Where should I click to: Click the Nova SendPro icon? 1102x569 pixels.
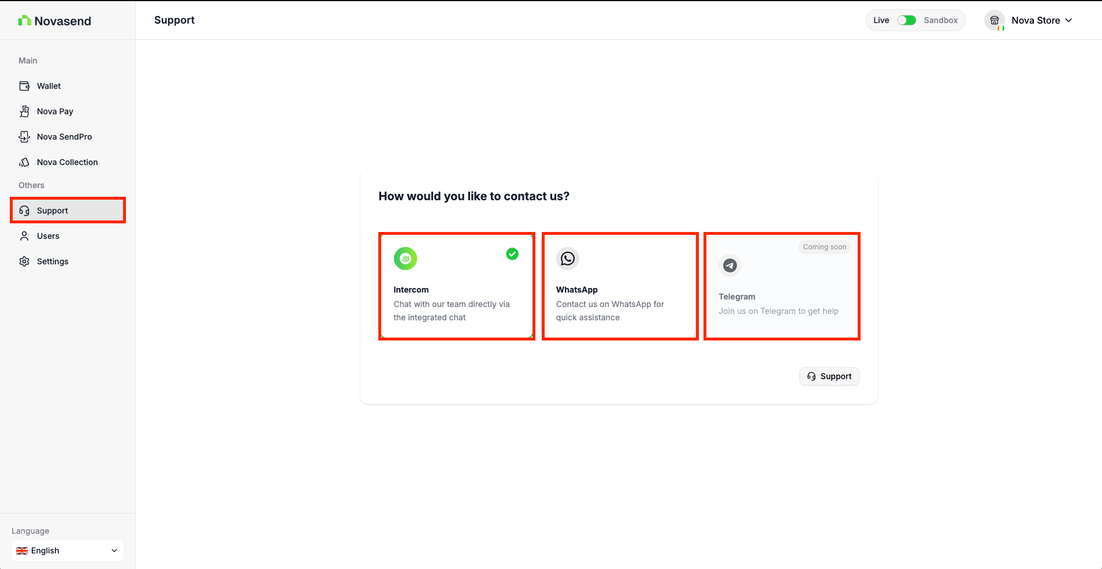click(24, 137)
